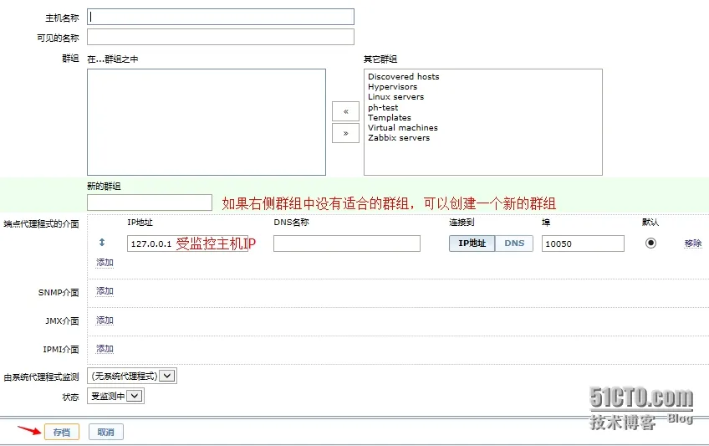The width and height of the screenshot is (709, 446).
Task: Select 'ph-test' in other groups list
Action: 383,107
